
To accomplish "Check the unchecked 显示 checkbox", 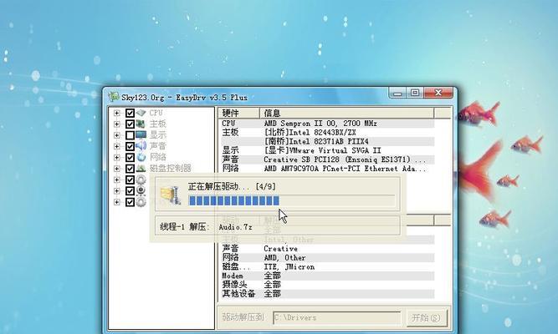I will tap(130, 135).
